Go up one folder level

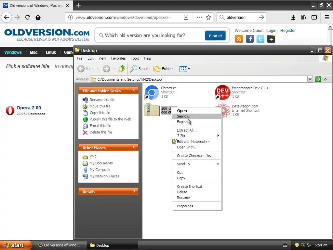pyautogui.click(x=122, y=69)
